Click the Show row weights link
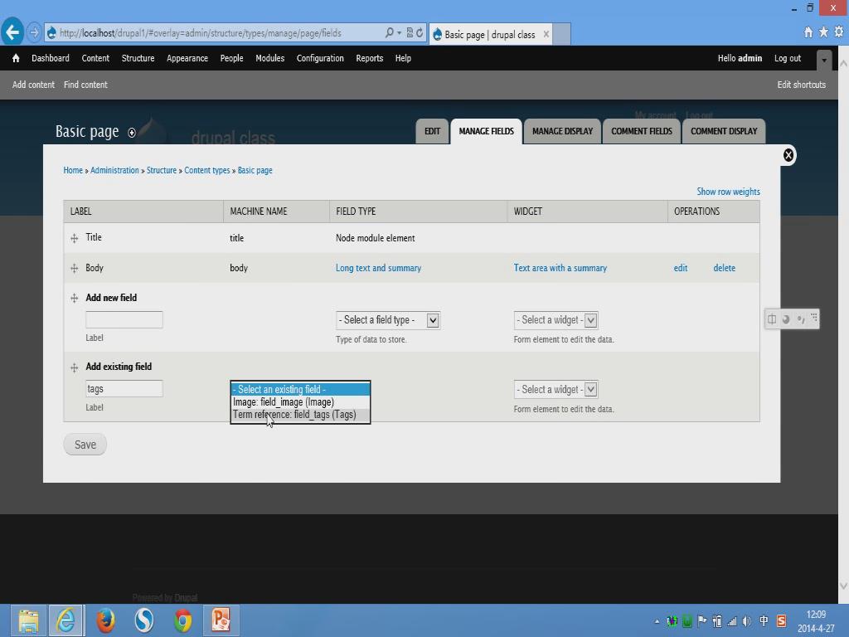The image size is (849, 637). tap(728, 192)
